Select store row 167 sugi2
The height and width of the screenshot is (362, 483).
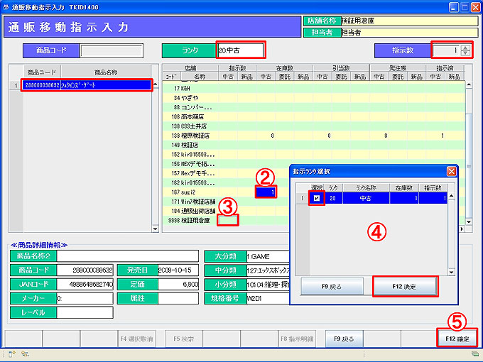point(225,192)
